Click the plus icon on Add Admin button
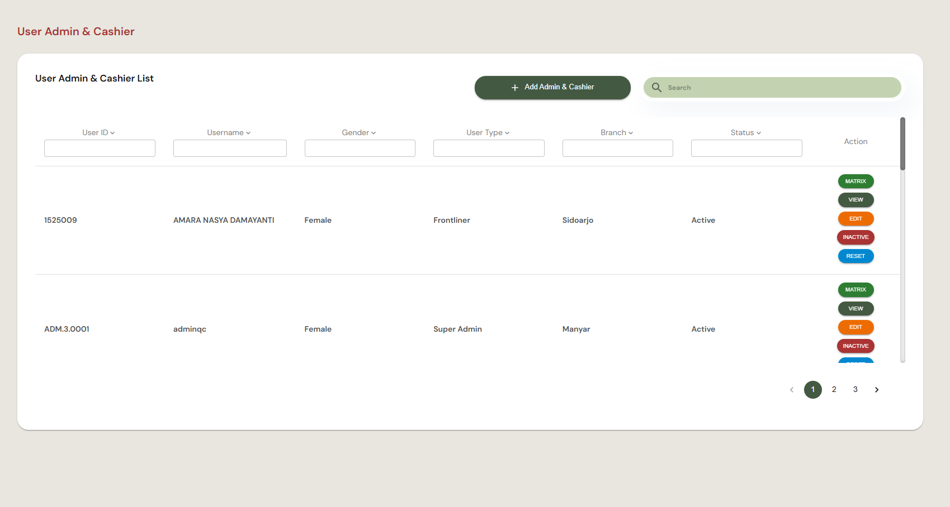 pos(515,88)
